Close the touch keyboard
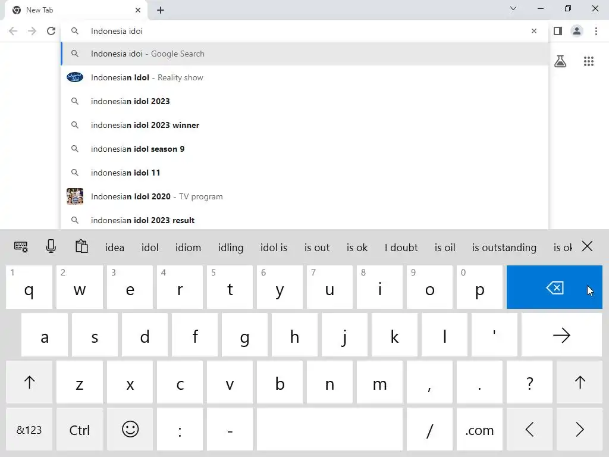 tap(587, 246)
